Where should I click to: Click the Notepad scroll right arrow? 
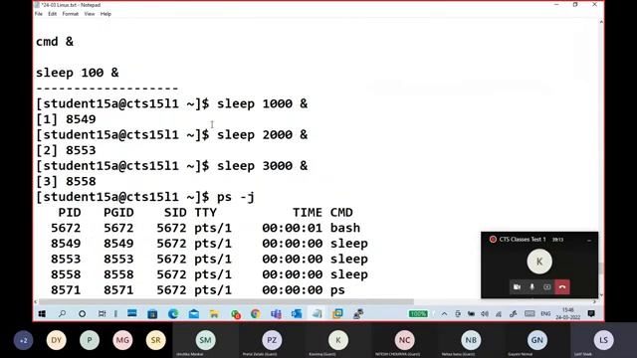coord(594,301)
